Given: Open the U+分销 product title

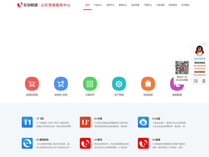Looking at the screenshot, I should point(98,119).
